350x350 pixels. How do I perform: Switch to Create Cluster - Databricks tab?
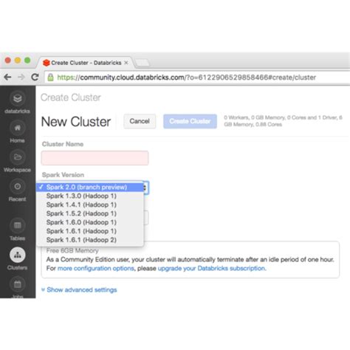point(86,63)
